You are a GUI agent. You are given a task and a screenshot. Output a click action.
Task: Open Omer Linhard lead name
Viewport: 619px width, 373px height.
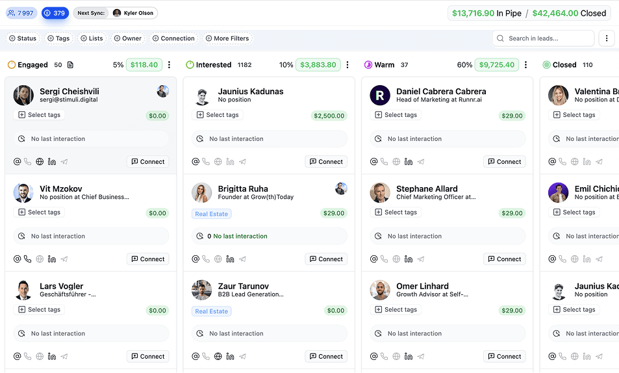click(422, 286)
